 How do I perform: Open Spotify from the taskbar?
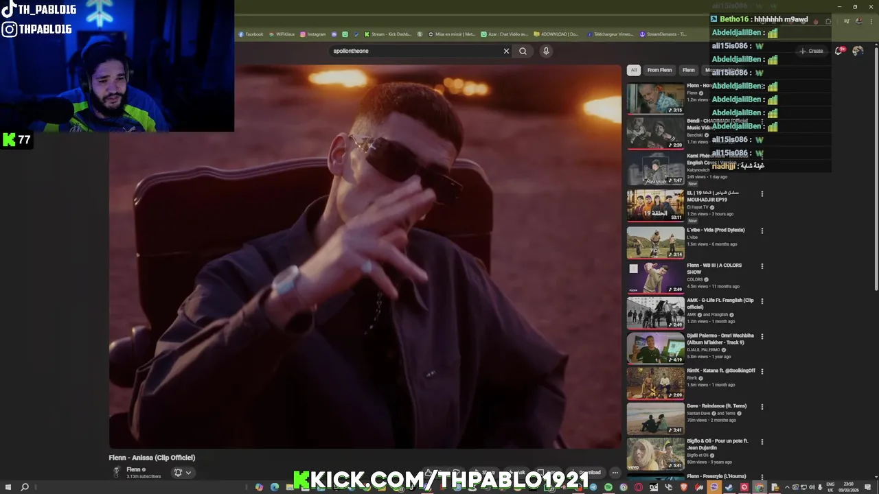coord(608,487)
